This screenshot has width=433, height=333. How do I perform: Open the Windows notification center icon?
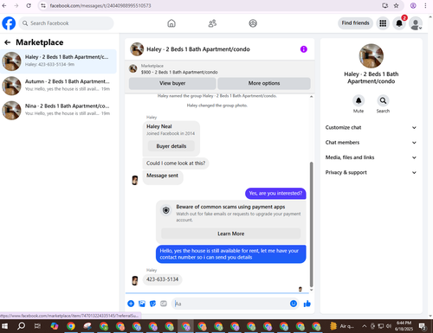[x=423, y=326]
